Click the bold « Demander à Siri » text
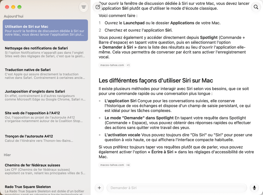The width and height of the screenshot is (263, 195). point(118,47)
